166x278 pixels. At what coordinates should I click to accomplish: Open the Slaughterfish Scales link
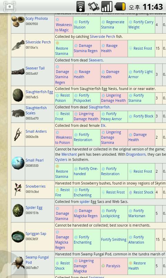(x=36, y=110)
